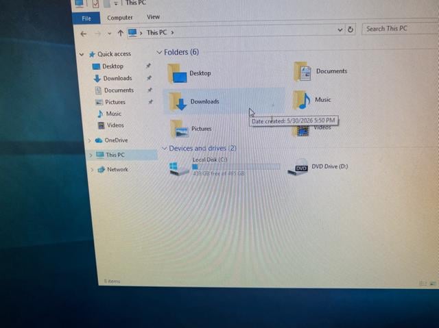Click the properties icon in title bar
The height and width of the screenshot is (328, 439).
(95, 3)
